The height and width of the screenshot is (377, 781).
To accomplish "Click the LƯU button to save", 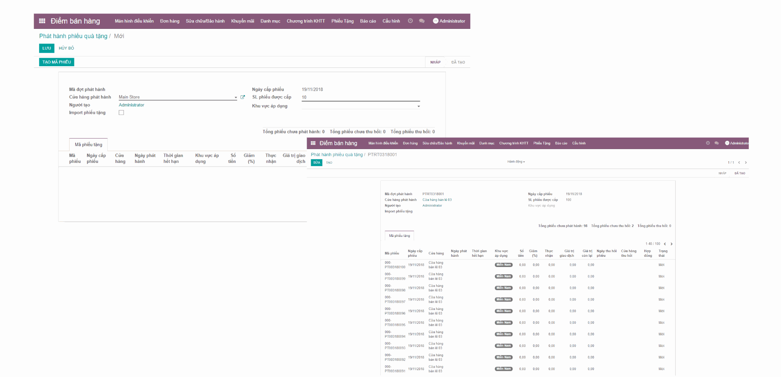I will 46,48.
